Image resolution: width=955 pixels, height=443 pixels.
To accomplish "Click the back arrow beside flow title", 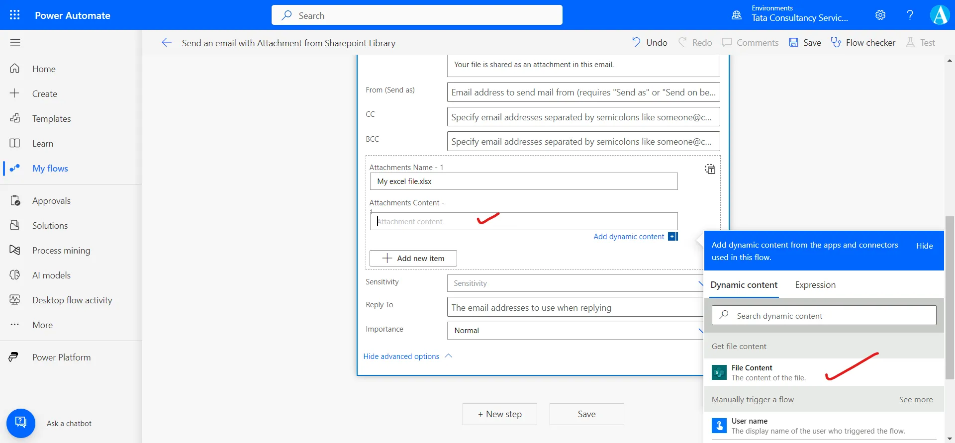I will (167, 43).
